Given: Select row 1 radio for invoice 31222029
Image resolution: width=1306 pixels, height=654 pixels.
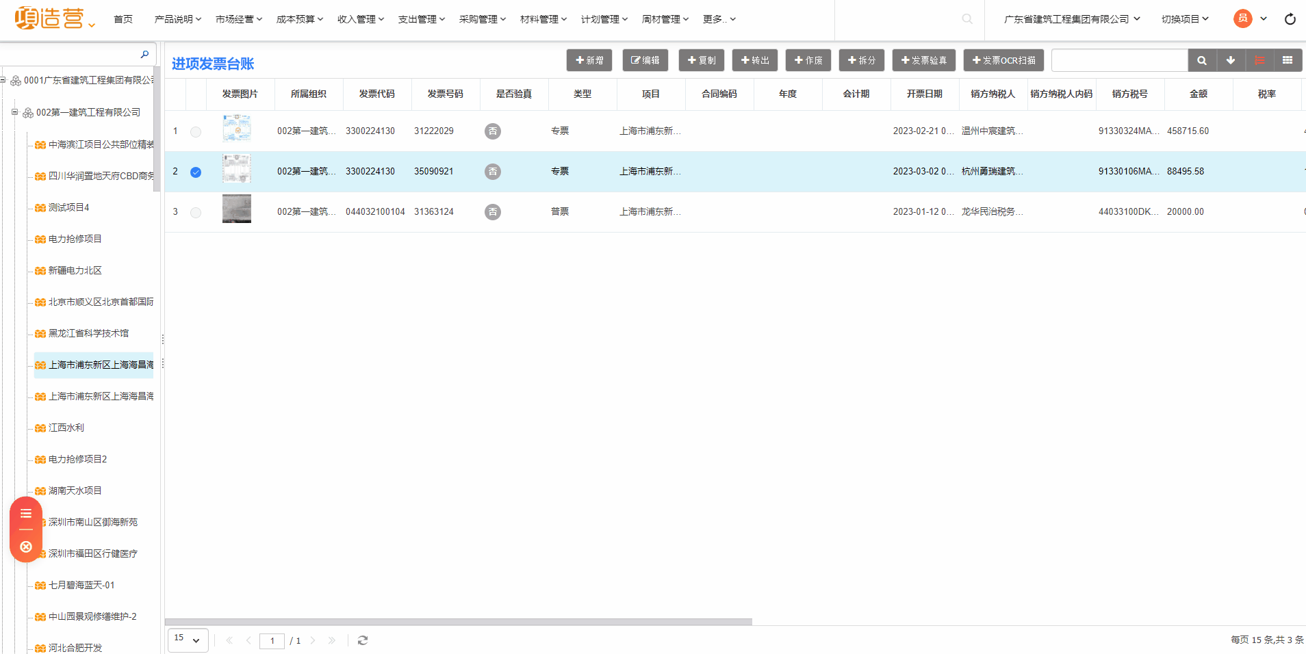Looking at the screenshot, I should click(196, 131).
